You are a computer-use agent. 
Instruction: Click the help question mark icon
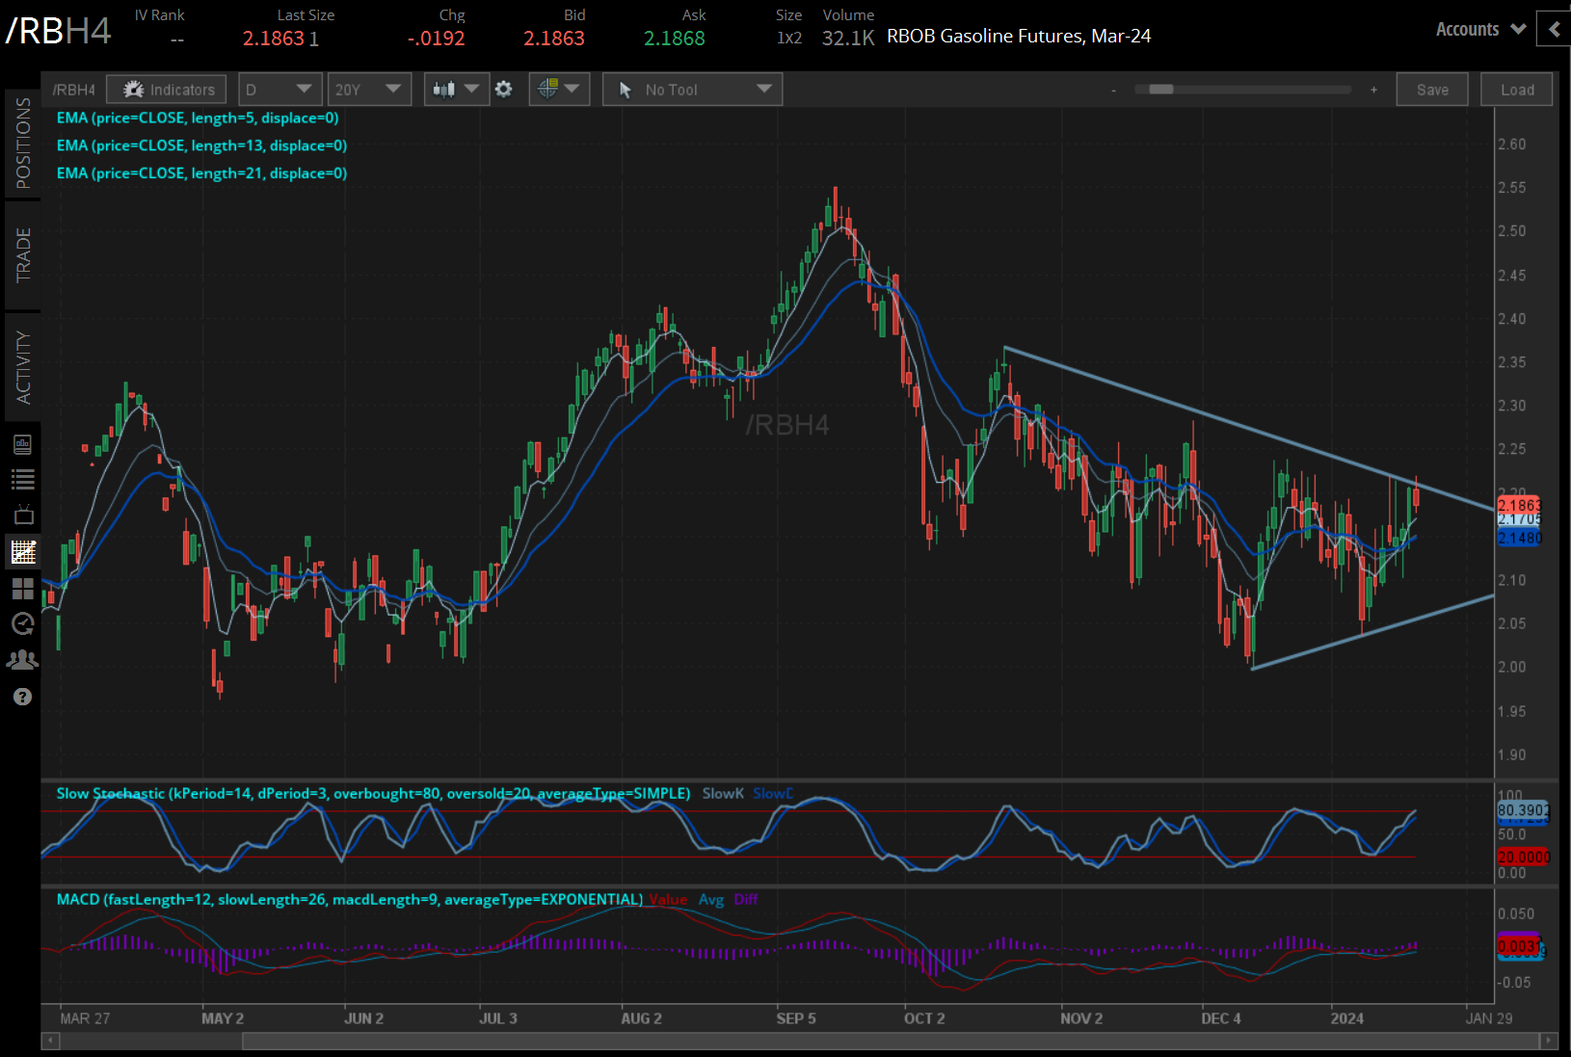click(23, 697)
